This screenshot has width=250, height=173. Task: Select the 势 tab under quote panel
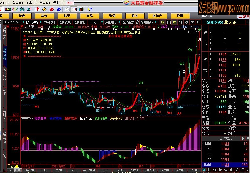(226, 170)
